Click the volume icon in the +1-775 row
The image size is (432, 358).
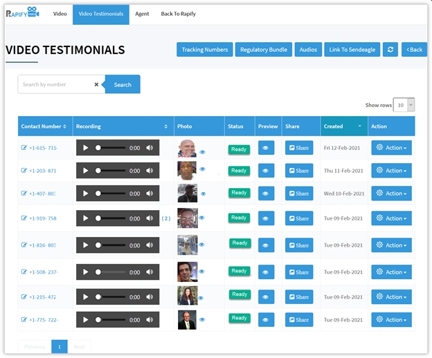click(150, 320)
